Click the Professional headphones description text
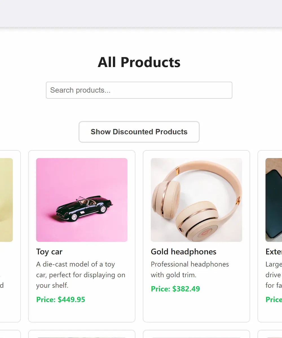Image resolution: width=282 pixels, height=338 pixels. [190, 269]
